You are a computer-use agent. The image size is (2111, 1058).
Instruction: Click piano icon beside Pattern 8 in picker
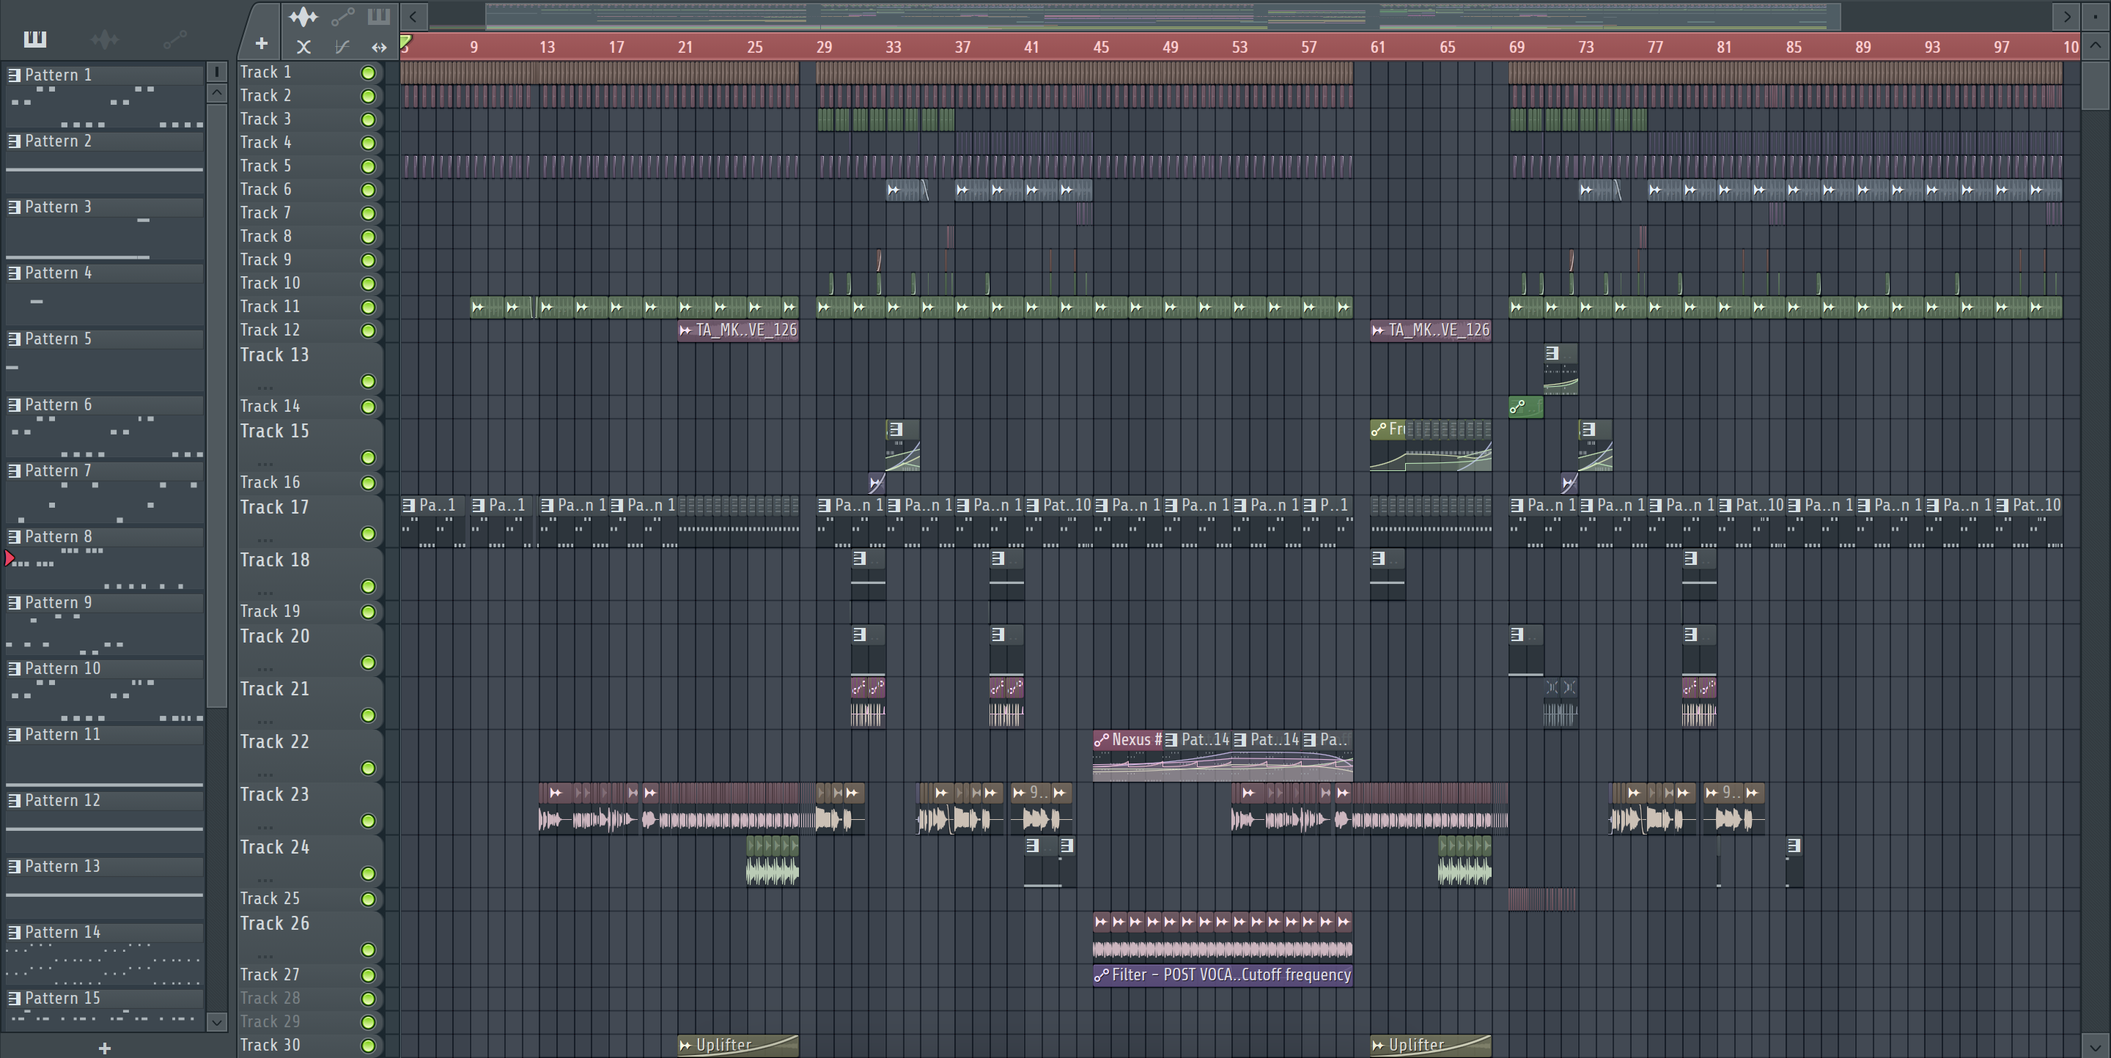click(14, 536)
